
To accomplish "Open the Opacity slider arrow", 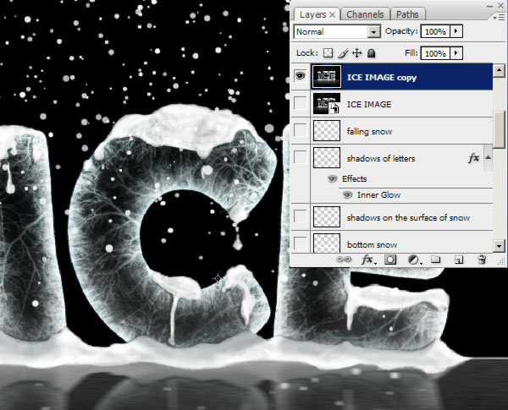I will click(457, 31).
